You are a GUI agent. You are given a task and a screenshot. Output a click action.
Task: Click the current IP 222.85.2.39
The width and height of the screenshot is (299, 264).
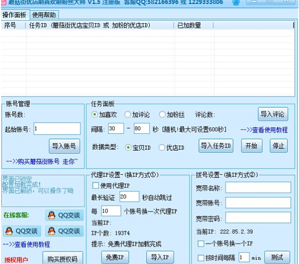[x=237, y=232]
